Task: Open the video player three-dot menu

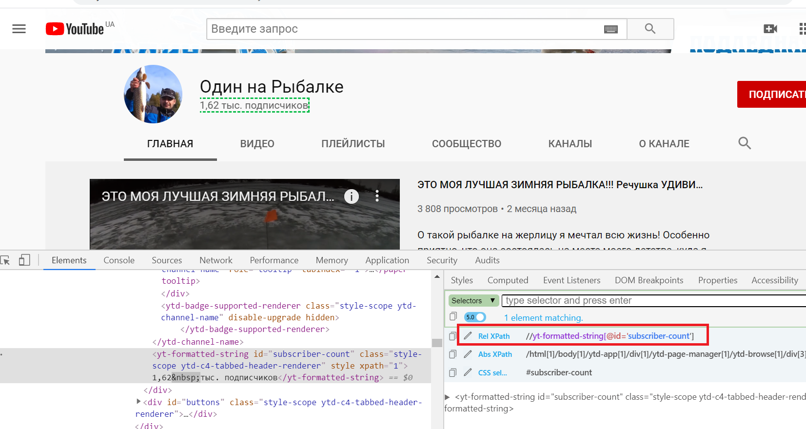Action: point(377,196)
